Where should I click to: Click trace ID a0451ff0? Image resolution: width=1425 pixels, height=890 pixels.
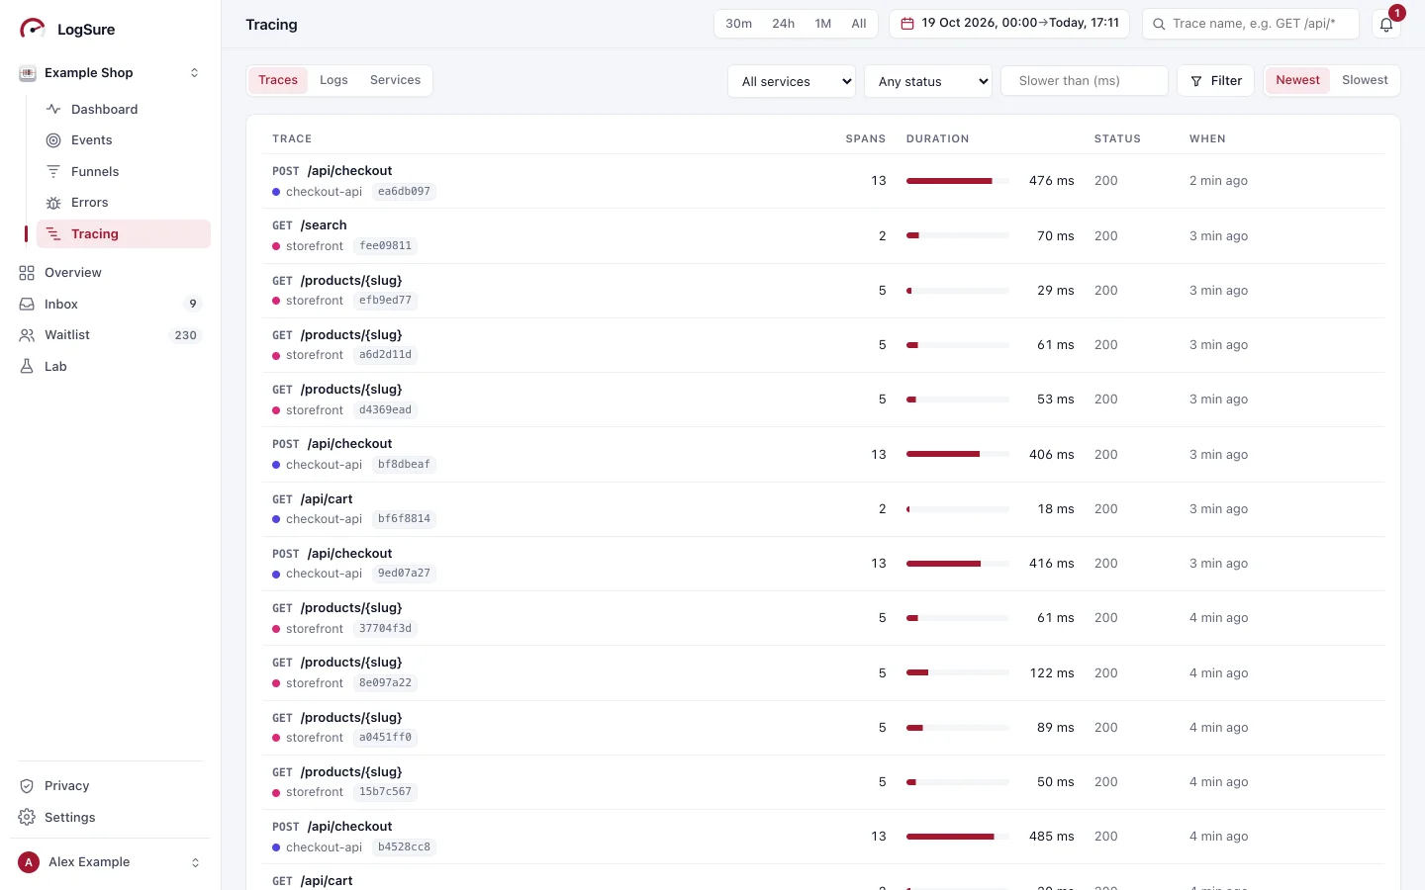click(x=386, y=738)
